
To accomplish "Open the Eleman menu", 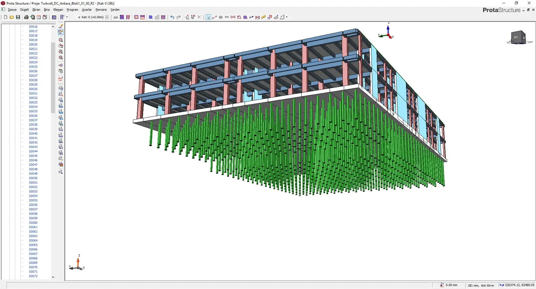I will [58, 10].
